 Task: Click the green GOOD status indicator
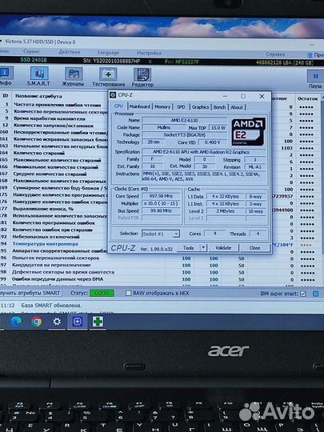tap(102, 293)
